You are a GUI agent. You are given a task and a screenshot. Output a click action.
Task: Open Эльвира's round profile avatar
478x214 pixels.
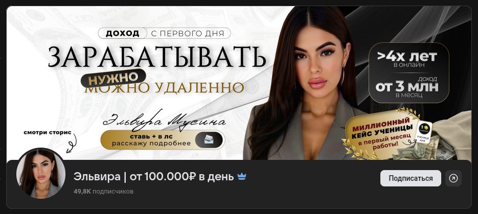click(x=40, y=174)
